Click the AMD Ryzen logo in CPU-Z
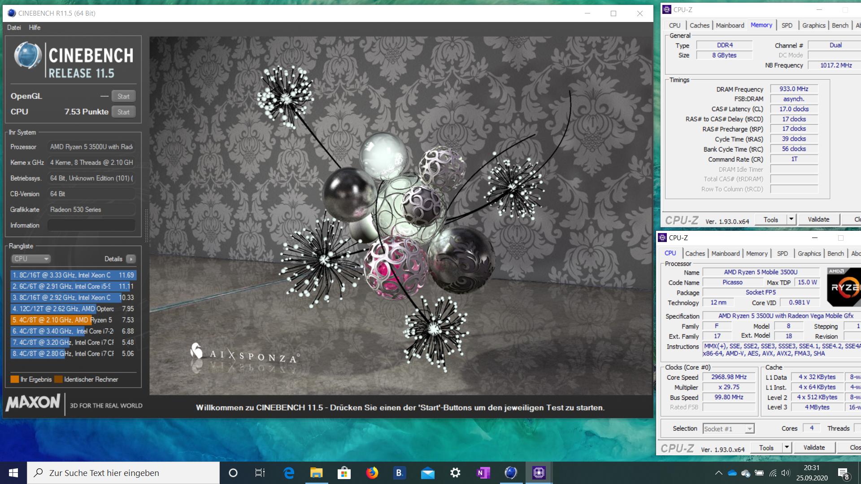The image size is (861, 484). point(844,287)
